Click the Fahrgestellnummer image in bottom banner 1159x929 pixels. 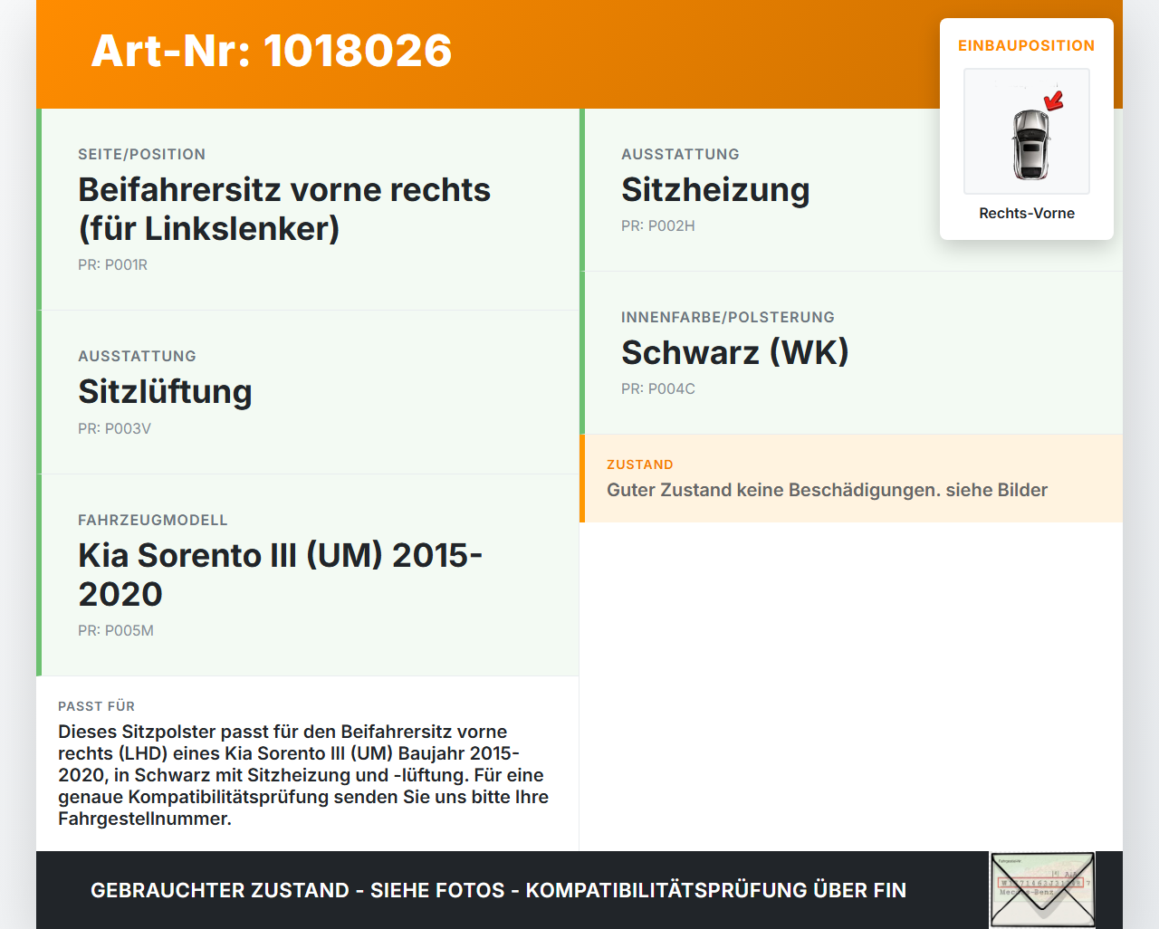coord(1041,890)
